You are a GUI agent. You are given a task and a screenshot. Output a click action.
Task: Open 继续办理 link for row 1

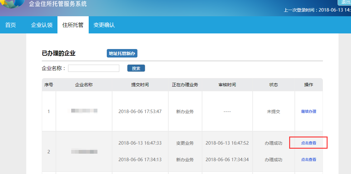coord(309,112)
